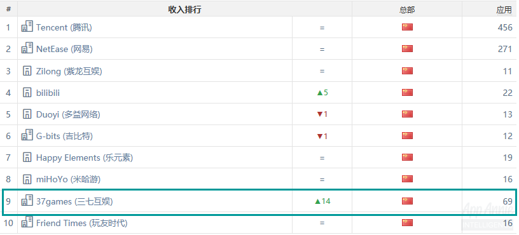Click the 456 app count for Tencent
The height and width of the screenshot is (235, 519).
pyautogui.click(x=505, y=27)
